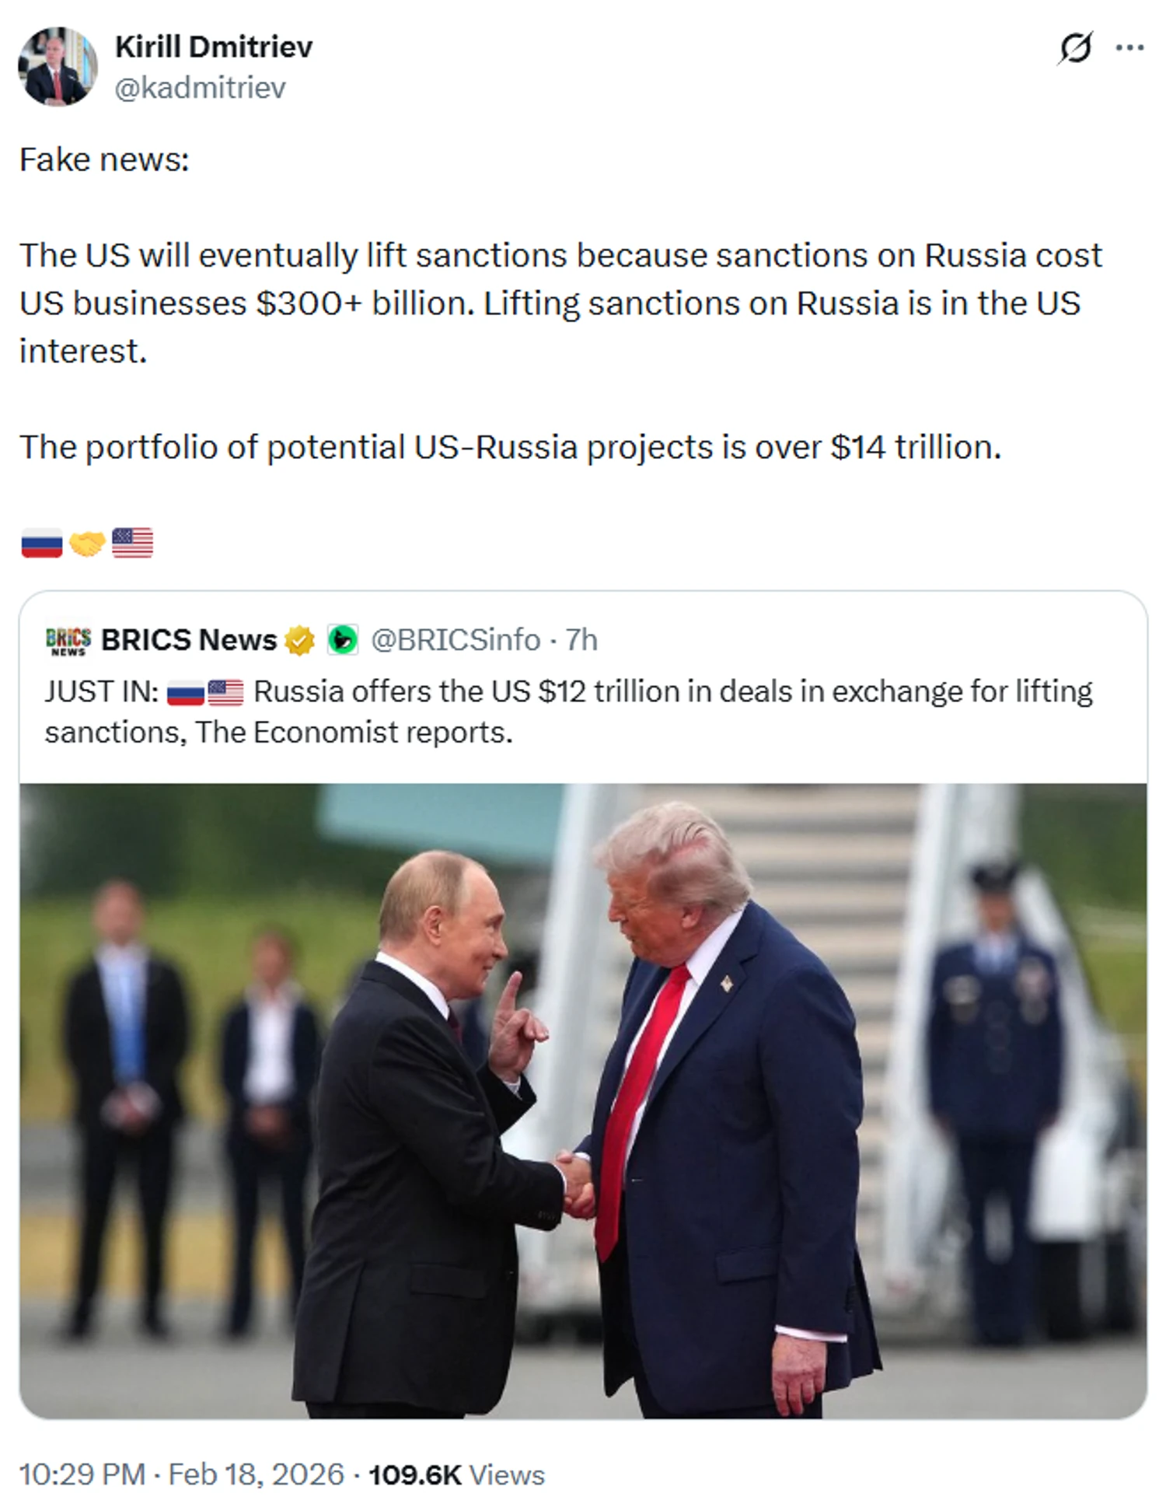Click the green affiliate badge icon
Viewport: 1166px width, 1504px height.
(341, 640)
